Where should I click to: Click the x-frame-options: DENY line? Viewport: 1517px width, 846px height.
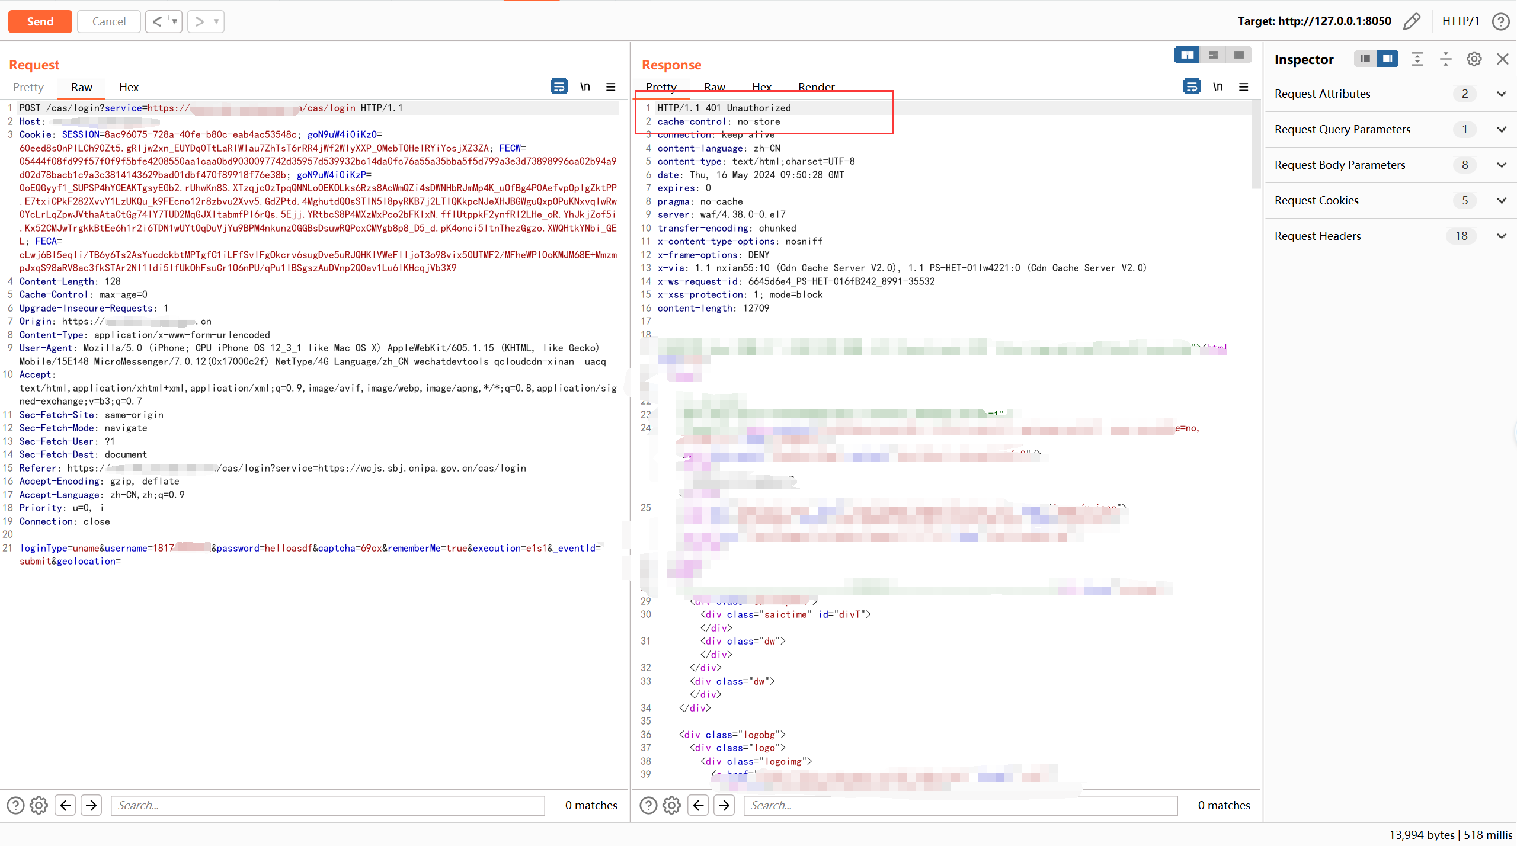tap(713, 255)
